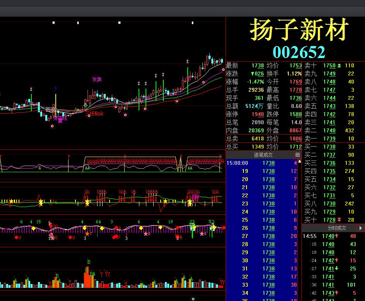This screenshot has height=301, width=365.
Task: Select the 卖一 1739 order row
Action: [333, 139]
